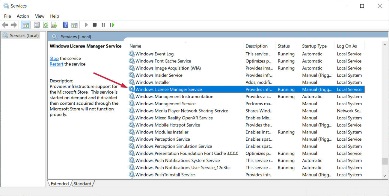Click the Export List toolbar icon

54,25
